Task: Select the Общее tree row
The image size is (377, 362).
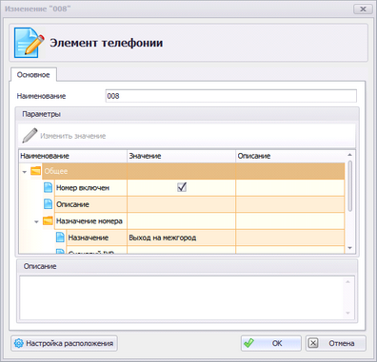Action: coord(182,171)
